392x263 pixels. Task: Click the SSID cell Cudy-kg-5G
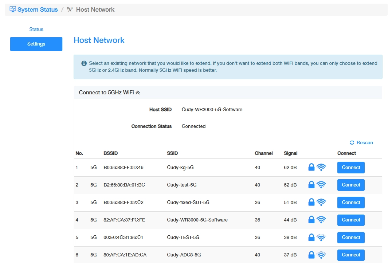(180, 168)
